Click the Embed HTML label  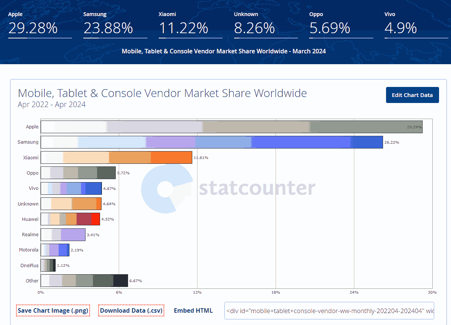click(x=193, y=310)
